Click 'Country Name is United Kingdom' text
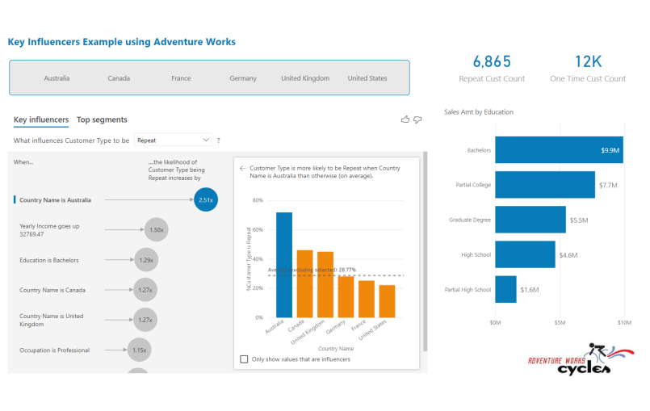 (x=52, y=321)
